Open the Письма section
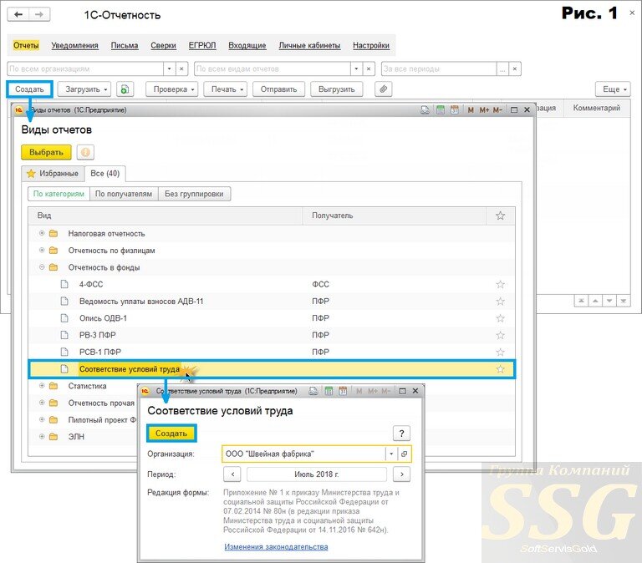 125,45
